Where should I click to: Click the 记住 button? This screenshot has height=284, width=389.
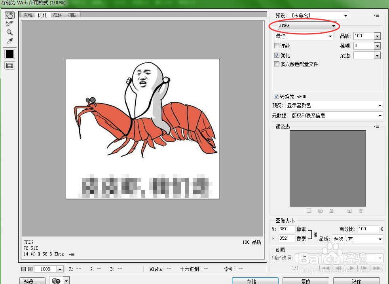356,282
